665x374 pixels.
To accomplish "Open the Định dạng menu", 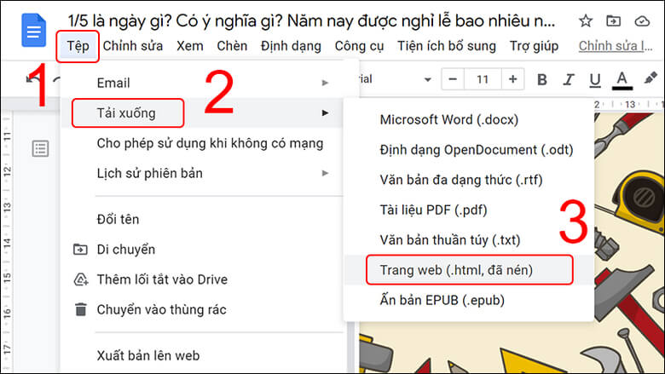I will 291,46.
